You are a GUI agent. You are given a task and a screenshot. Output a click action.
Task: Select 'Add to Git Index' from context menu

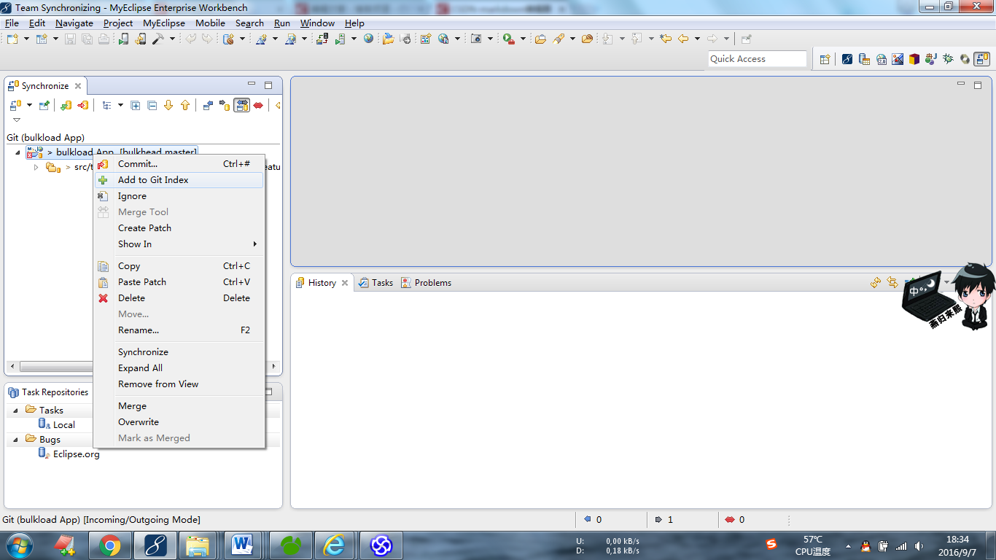click(153, 180)
